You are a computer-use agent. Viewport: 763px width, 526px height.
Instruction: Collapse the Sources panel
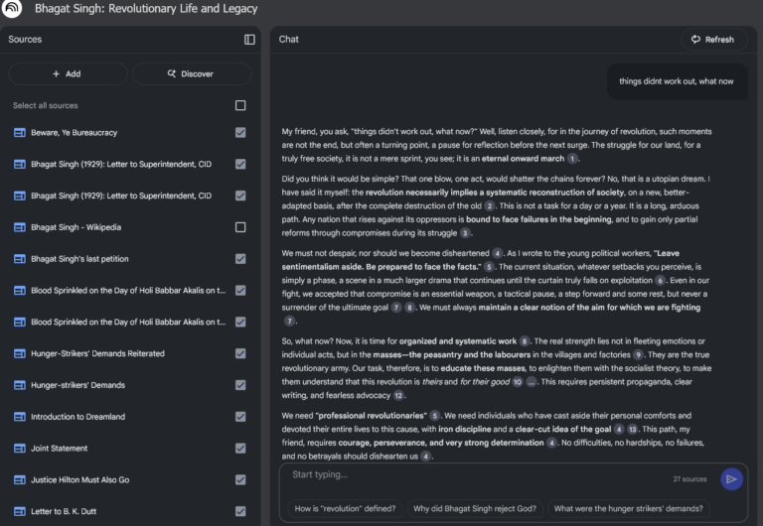pos(249,40)
